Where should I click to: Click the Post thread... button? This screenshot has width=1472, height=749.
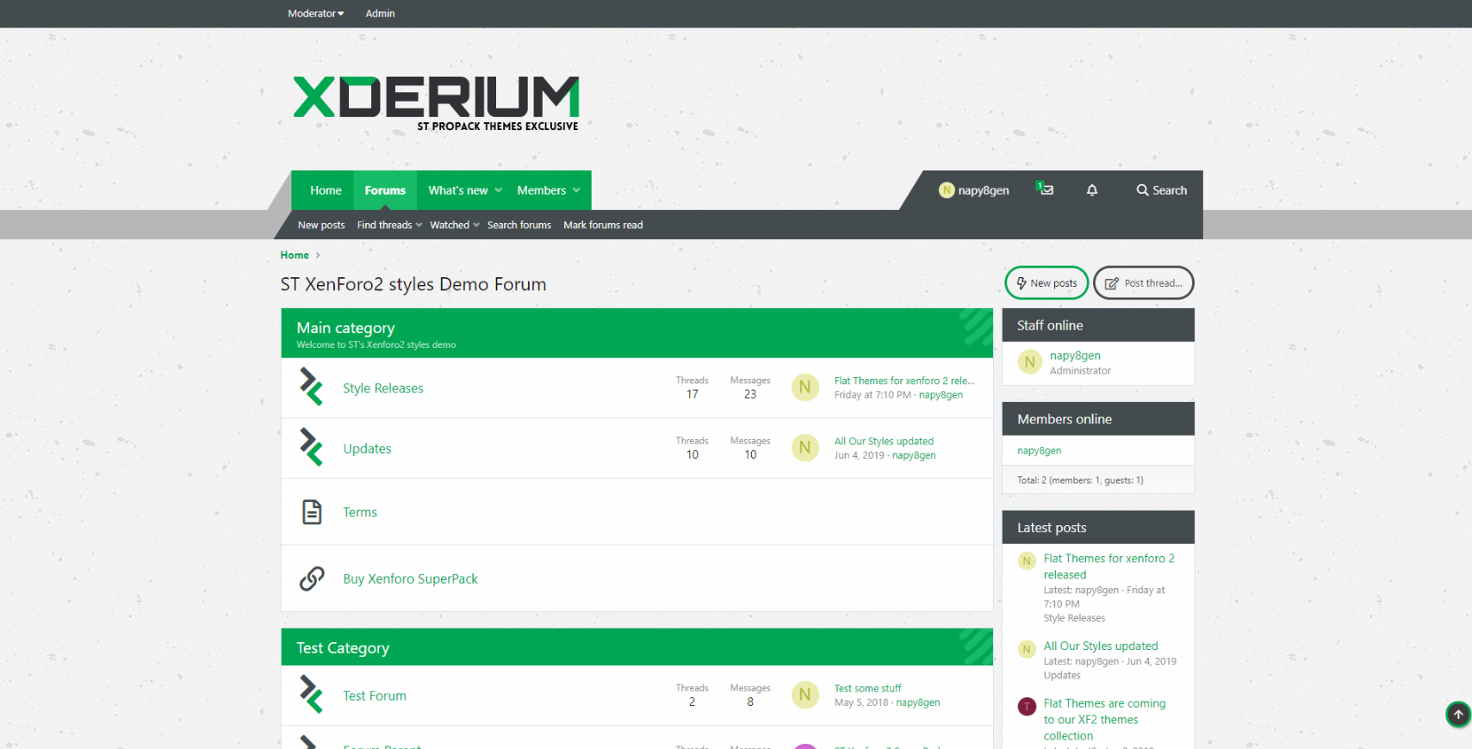coord(1144,282)
